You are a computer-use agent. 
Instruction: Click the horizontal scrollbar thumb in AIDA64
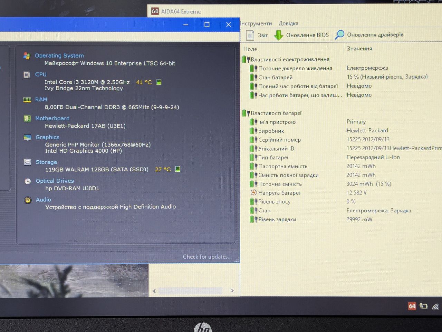tap(191, 291)
